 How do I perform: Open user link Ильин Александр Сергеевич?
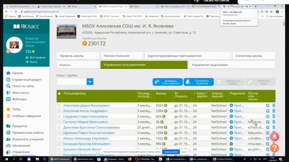(86, 138)
